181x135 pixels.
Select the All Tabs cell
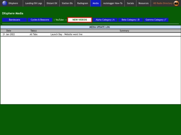click(34, 34)
